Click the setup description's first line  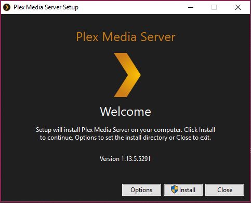[125, 130]
